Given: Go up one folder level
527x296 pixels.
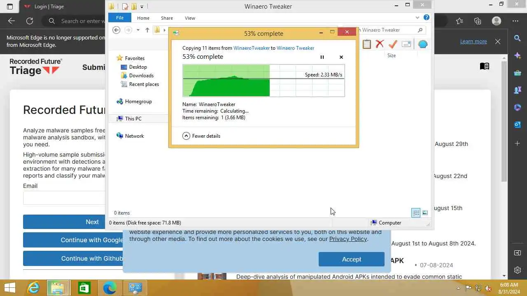Looking at the screenshot, I should [147, 30].
